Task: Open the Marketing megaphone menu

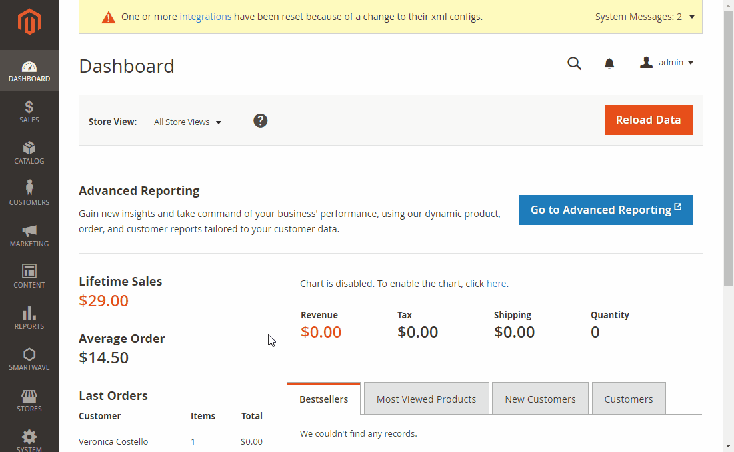Action: (x=29, y=235)
